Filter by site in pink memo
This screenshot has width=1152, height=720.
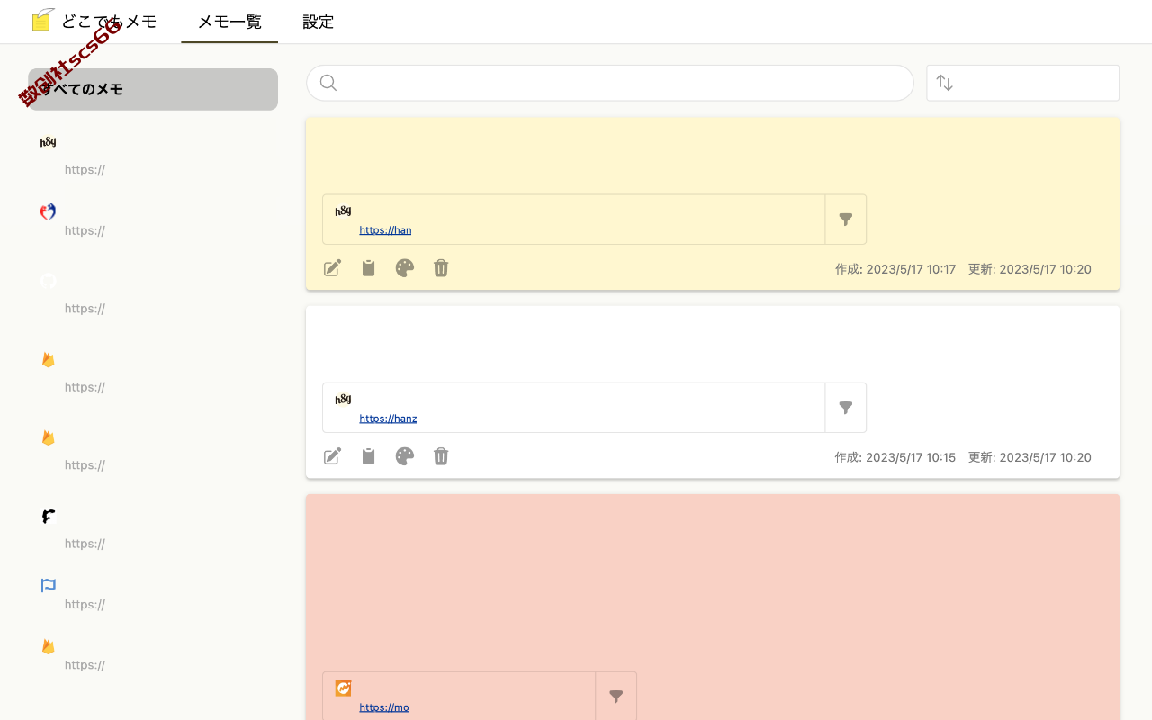[616, 697]
